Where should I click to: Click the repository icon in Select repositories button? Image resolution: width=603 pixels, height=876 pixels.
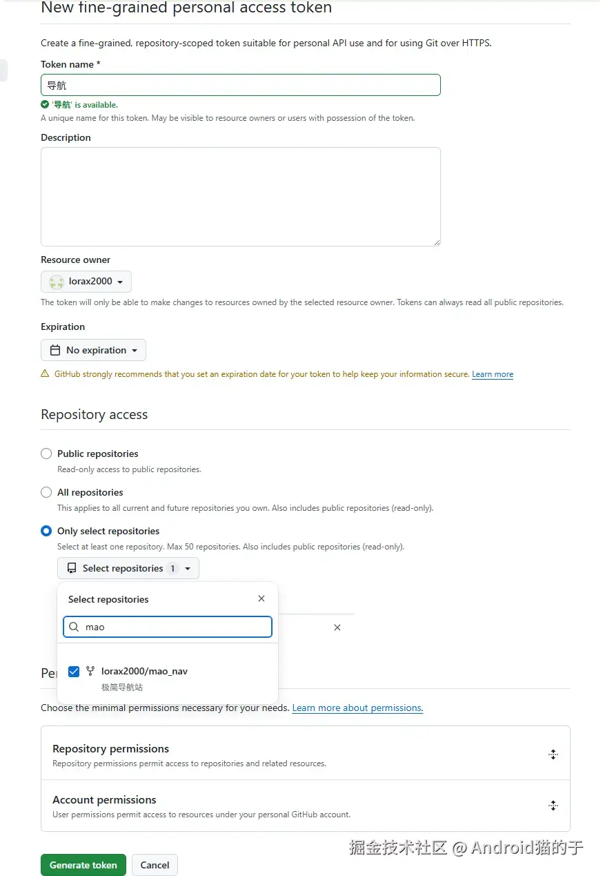(x=72, y=568)
